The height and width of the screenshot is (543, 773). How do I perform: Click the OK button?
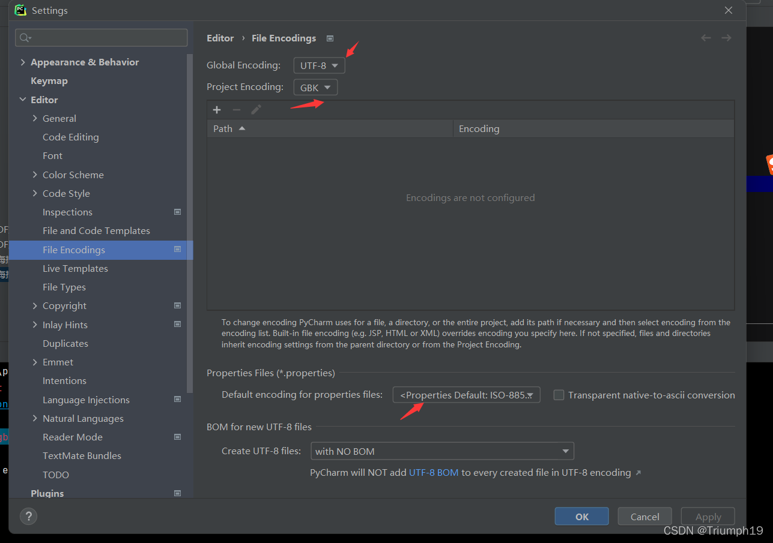coord(582,517)
